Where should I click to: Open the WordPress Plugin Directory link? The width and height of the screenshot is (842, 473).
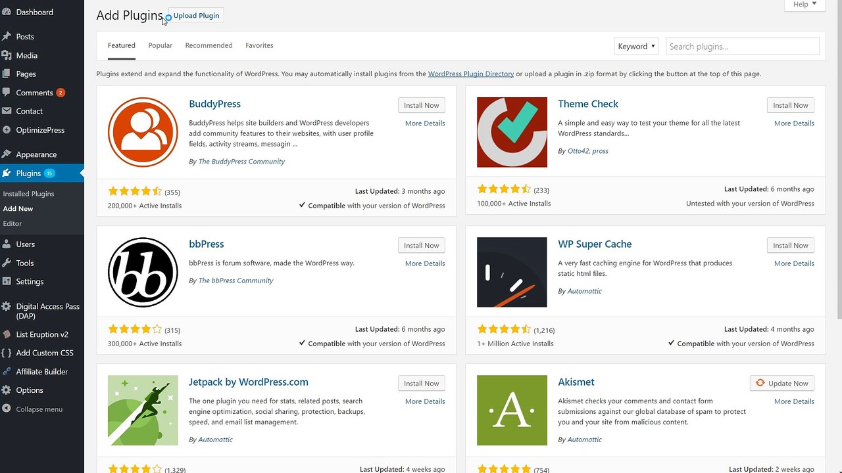click(471, 74)
